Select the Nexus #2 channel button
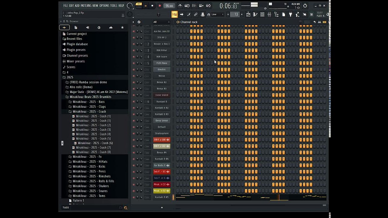This screenshot has width=388, height=218. click(162, 82)
